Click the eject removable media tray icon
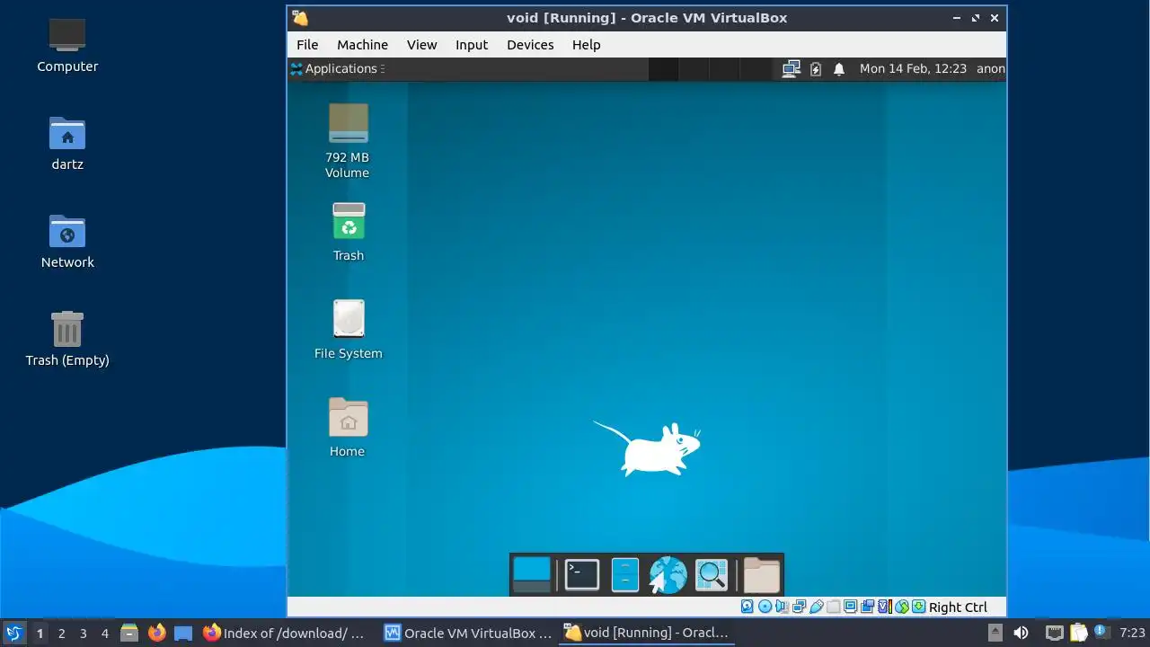The height and width of the screenshot is (647, 1150). tap(995, 633)
